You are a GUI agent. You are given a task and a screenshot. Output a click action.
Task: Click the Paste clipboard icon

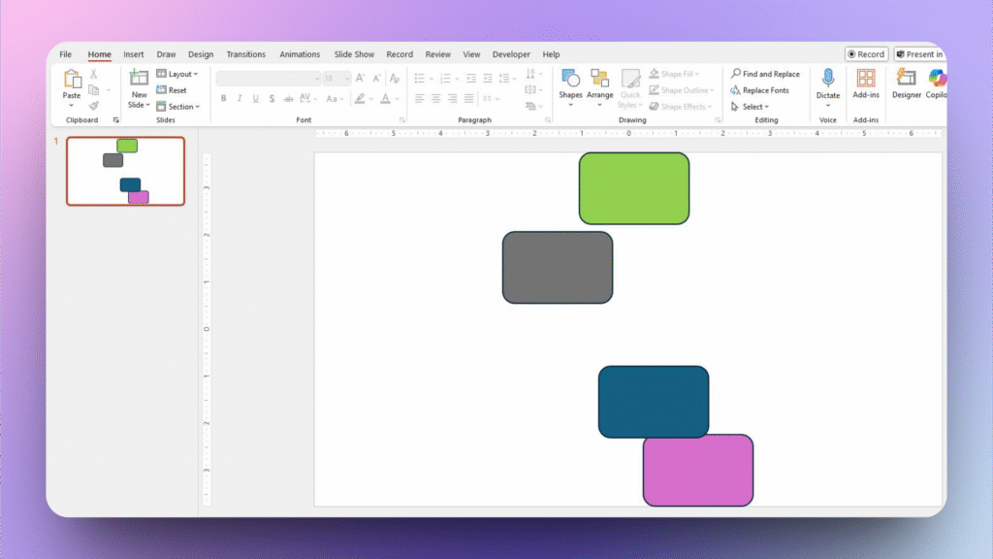point(72,81)
